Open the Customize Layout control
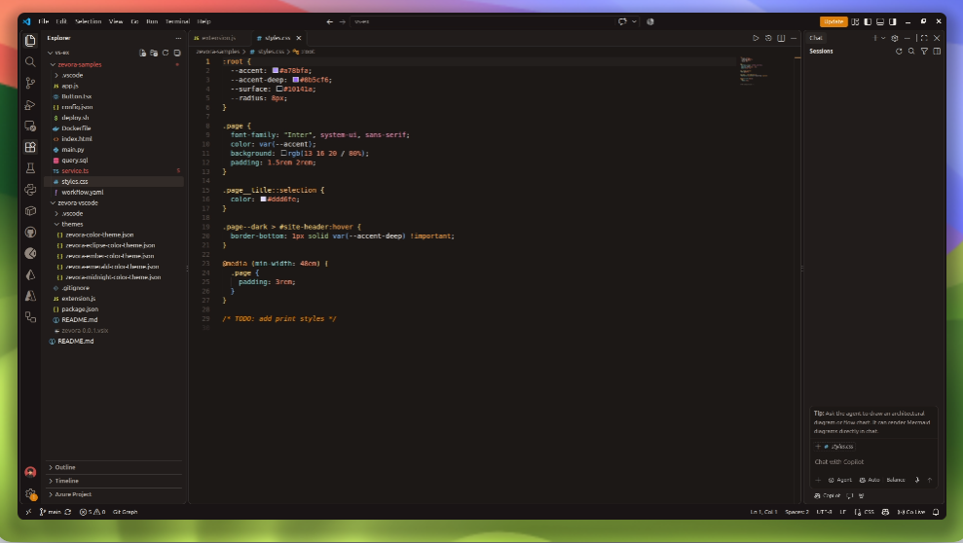Viewport: 963px width, 543px height. click(x=855, y=21)
